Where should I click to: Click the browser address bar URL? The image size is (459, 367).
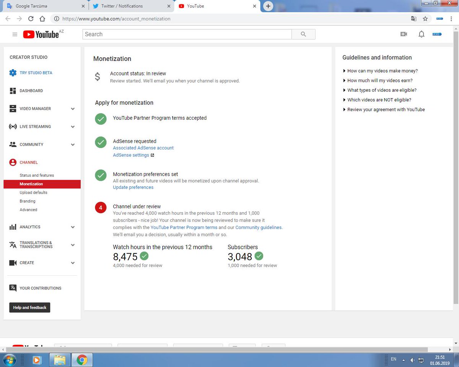point(116,19)
